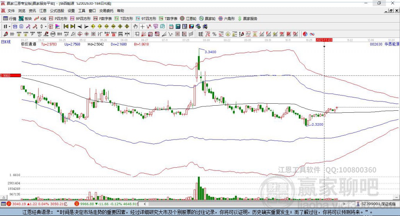Click the Tp=2.9783 value

[49, 44]
